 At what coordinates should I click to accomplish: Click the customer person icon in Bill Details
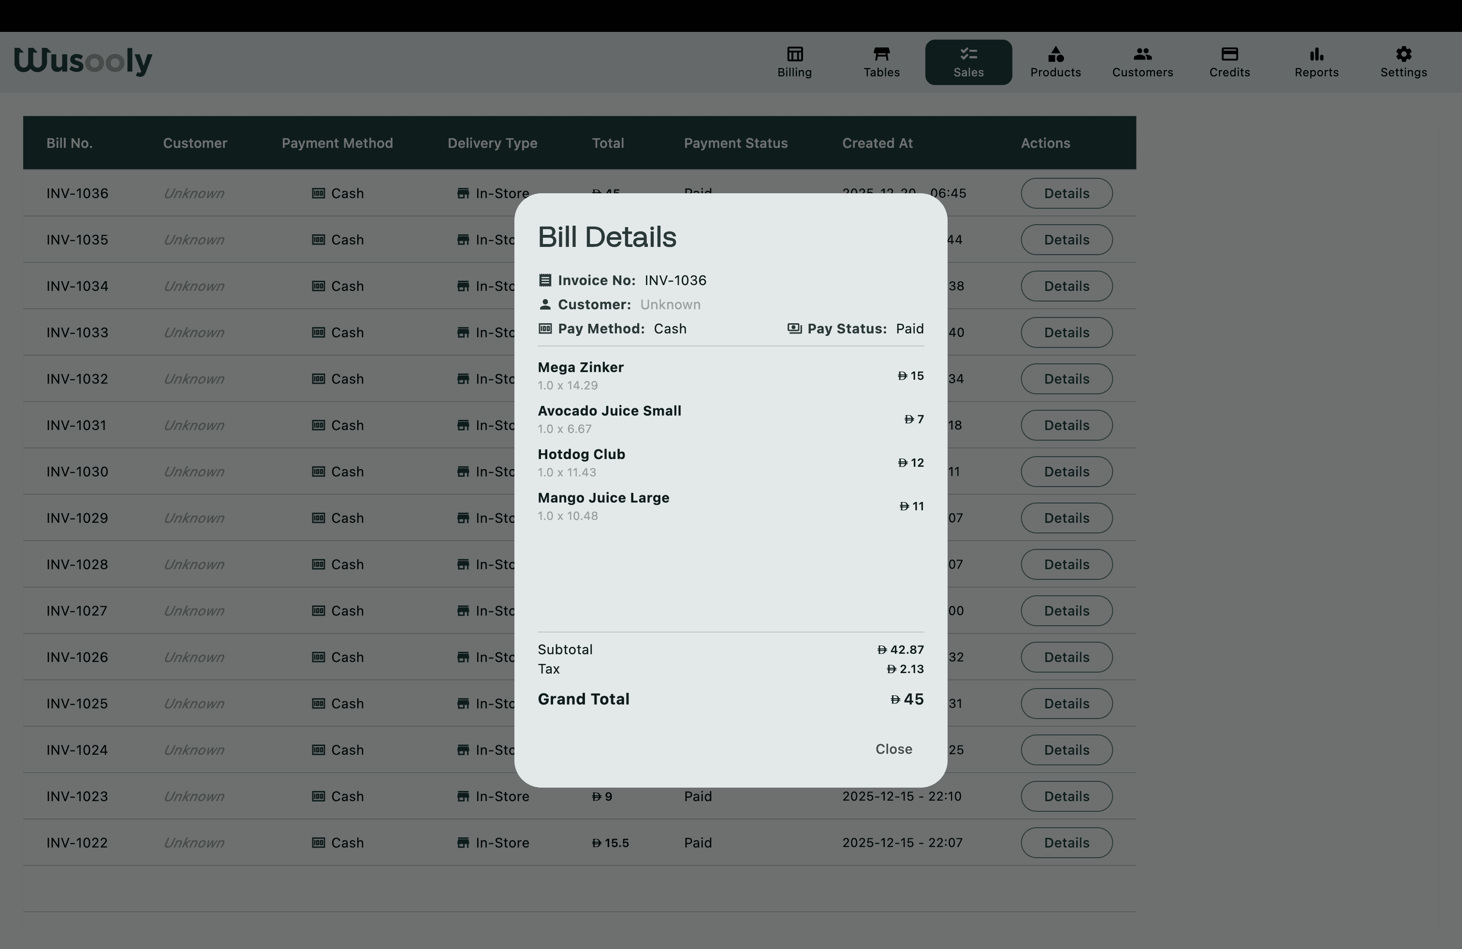click(x=545, y=304)
